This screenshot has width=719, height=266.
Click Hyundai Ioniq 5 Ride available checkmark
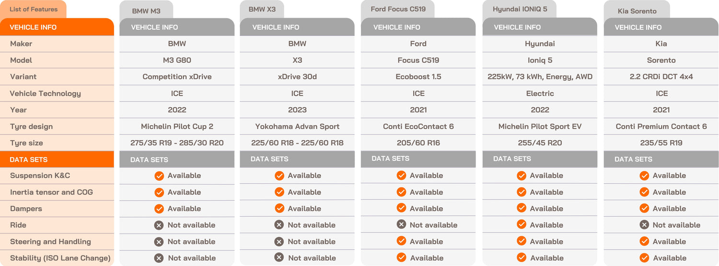(522, 225)
